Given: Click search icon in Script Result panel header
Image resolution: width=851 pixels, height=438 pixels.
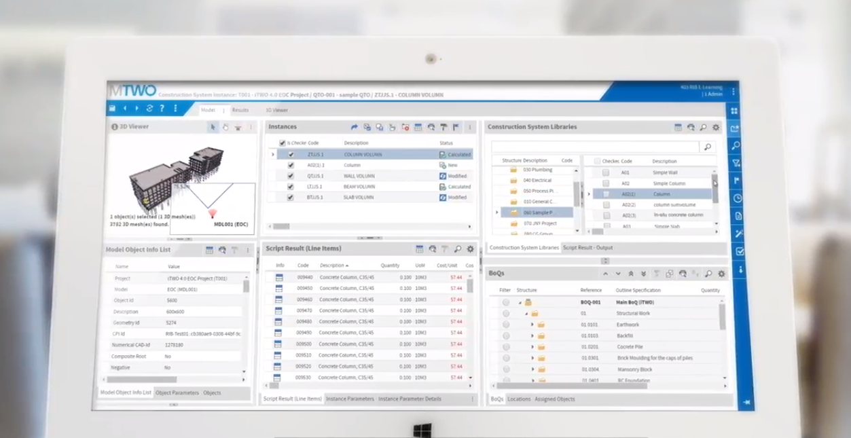Looking at the screenshot, I should point(458,249).
